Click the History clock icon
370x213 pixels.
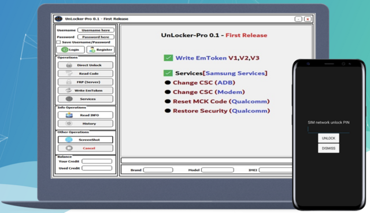pos(69,123)
